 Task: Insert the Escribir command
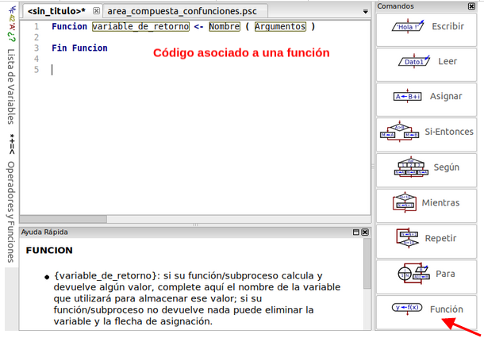[x=426, y=29]
